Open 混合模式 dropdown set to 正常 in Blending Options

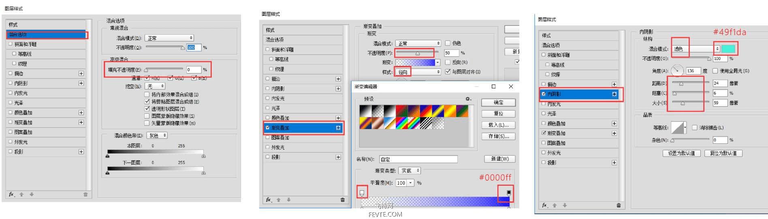(169, 38)
